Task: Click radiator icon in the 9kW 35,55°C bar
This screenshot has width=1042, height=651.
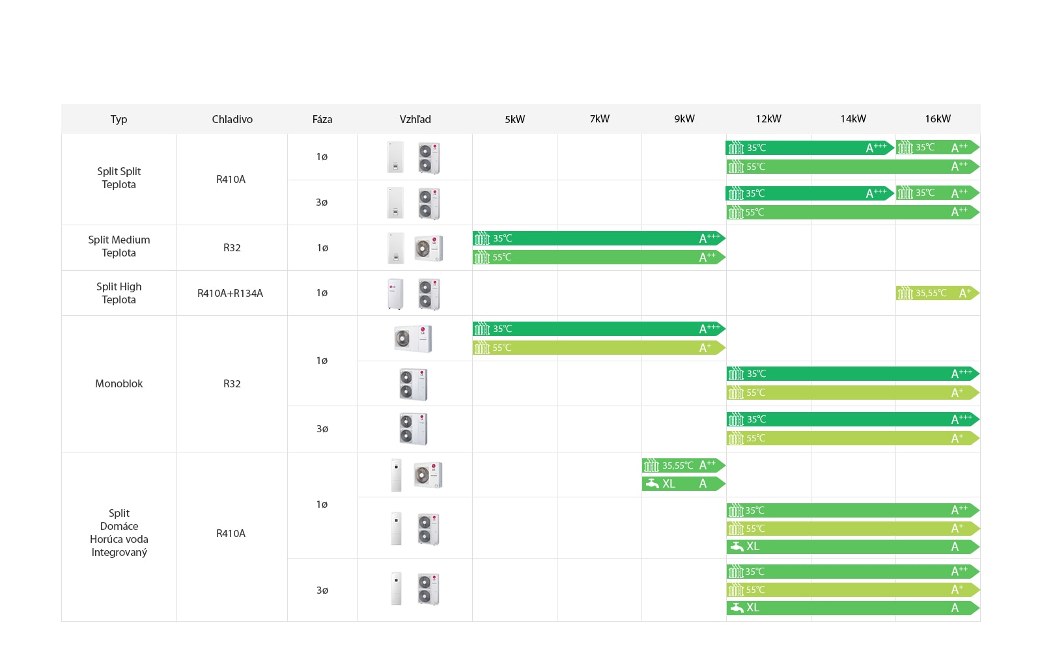Action: 651,465
